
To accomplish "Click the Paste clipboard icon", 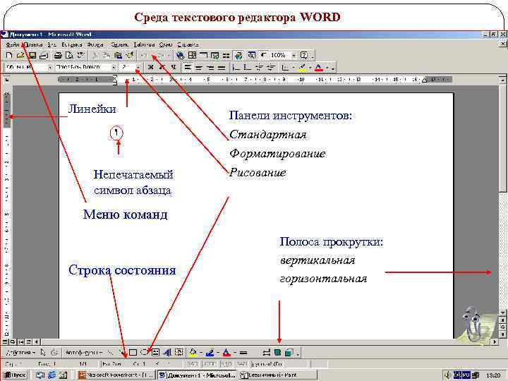I will pyautogui.click(x=119, y=56).
